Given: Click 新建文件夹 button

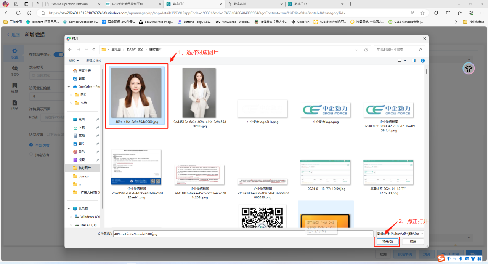Looking at the screenshot, I should pos(94,61).
